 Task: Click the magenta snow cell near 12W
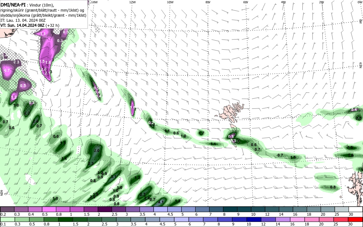point(132,107)
